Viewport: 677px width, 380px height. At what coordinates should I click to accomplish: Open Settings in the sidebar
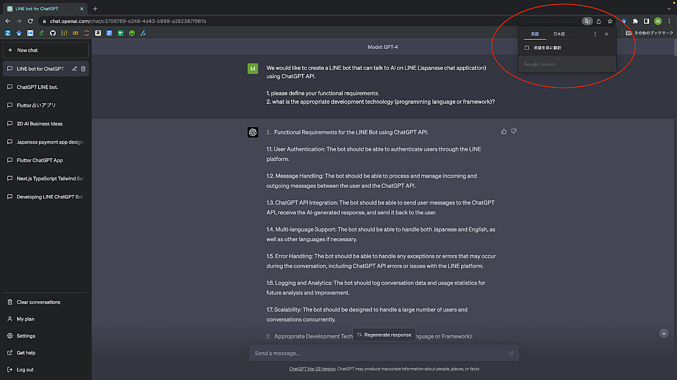46,336
